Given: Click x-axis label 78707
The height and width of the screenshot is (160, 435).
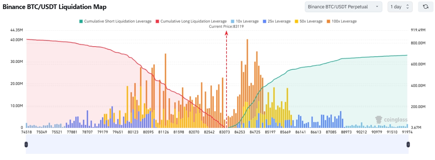Looking at the screenshot, I should tap(87, 133).
